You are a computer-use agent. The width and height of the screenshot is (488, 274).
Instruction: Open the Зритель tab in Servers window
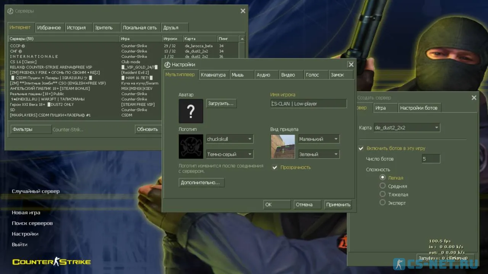(x=106, y=28)
